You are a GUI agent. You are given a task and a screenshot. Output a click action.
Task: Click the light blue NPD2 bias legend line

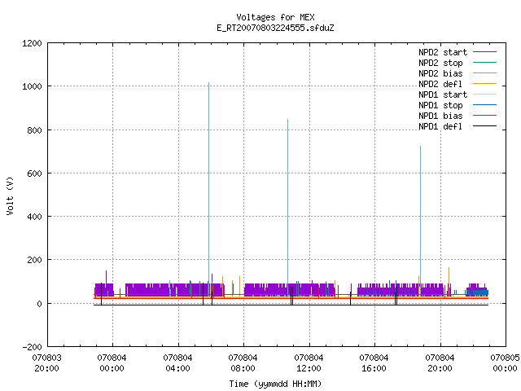pos(485,73)
